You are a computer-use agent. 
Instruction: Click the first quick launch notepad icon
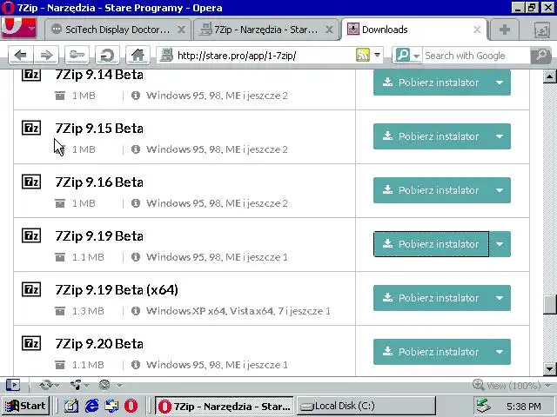71,406
